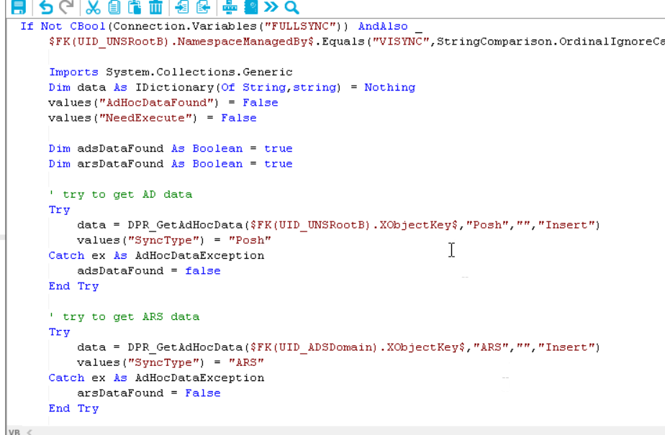Open the script help reference icon
The width and height of the screenshot is (665, 435).
click(250, 8)
